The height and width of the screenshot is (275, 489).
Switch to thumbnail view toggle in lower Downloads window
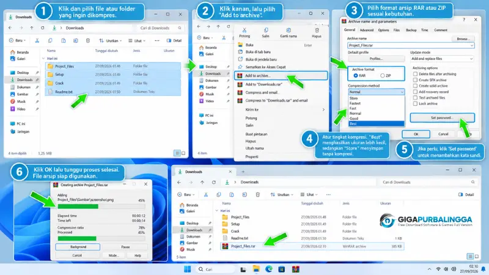click(x=477, y=257)
